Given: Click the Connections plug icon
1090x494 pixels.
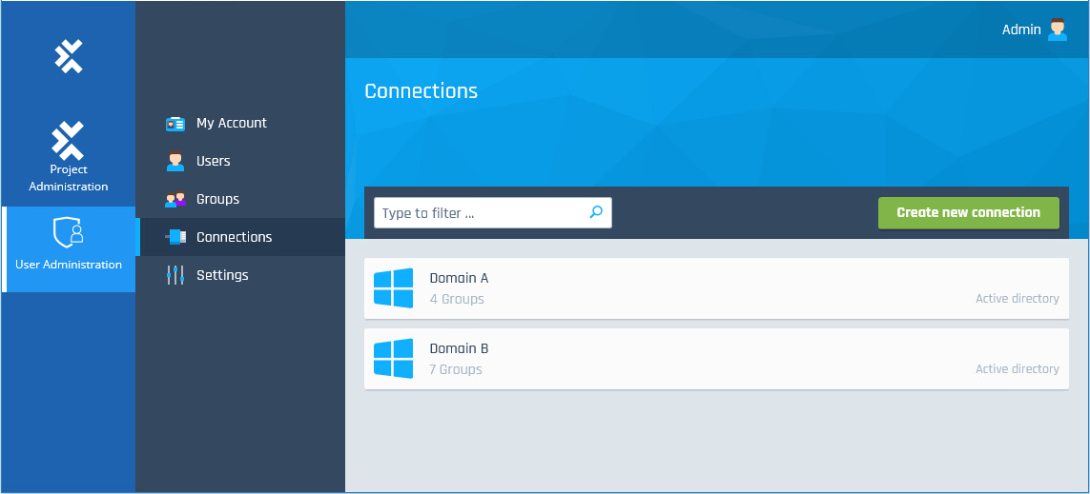Looking at the screenshot, I should (x=175, y=237).
